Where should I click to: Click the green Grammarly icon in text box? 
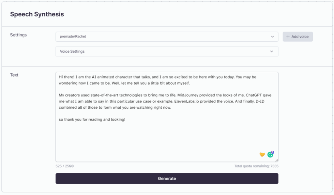[270, 155]
